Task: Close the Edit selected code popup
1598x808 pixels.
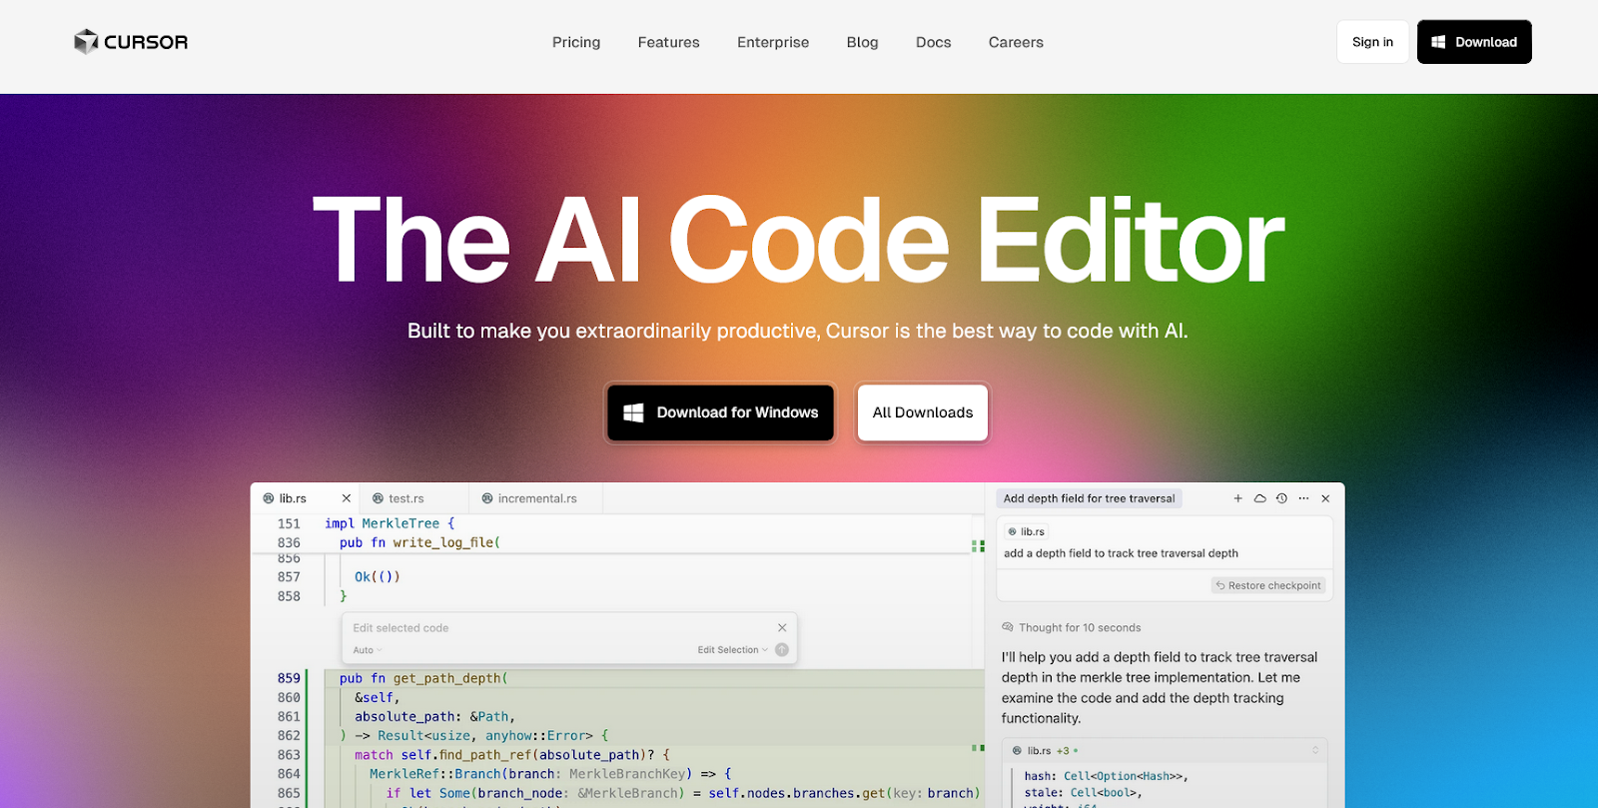Action: (x=782, y=627)
